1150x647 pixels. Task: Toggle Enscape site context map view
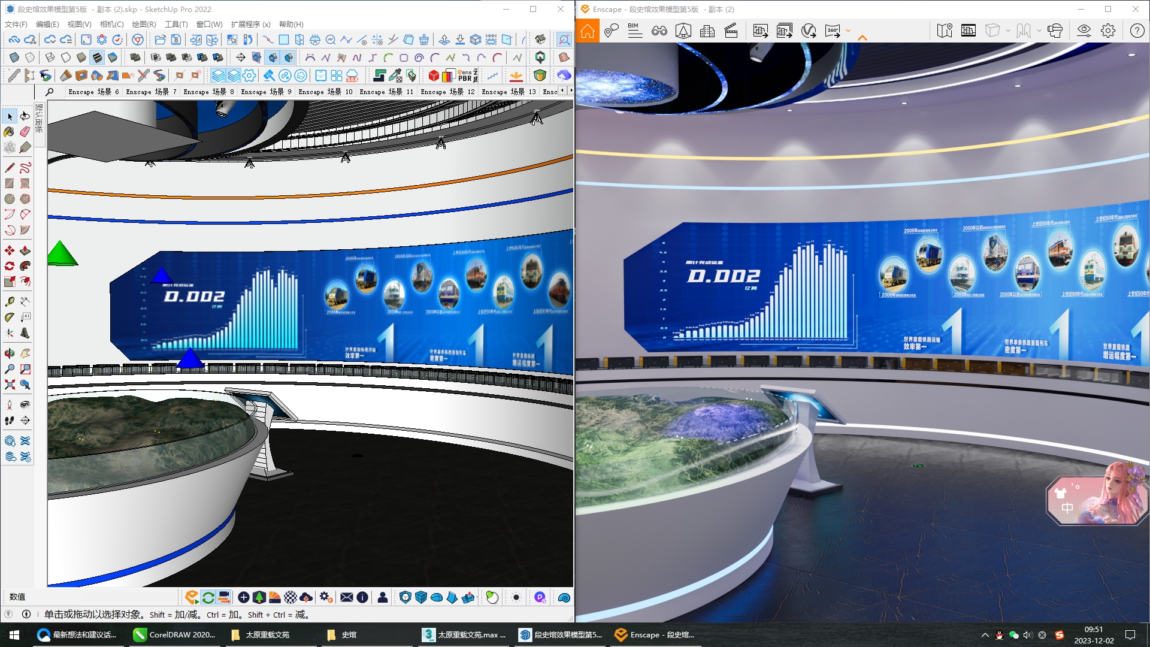(945, 31)
